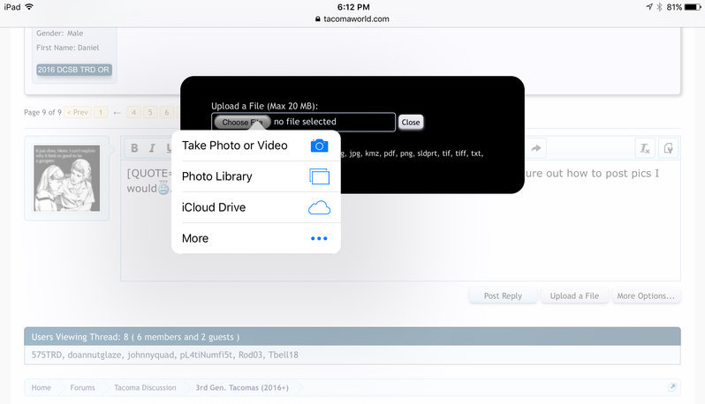Click 'Users Viewing Thread' header text
705x404 pixels.
point(135,337)
